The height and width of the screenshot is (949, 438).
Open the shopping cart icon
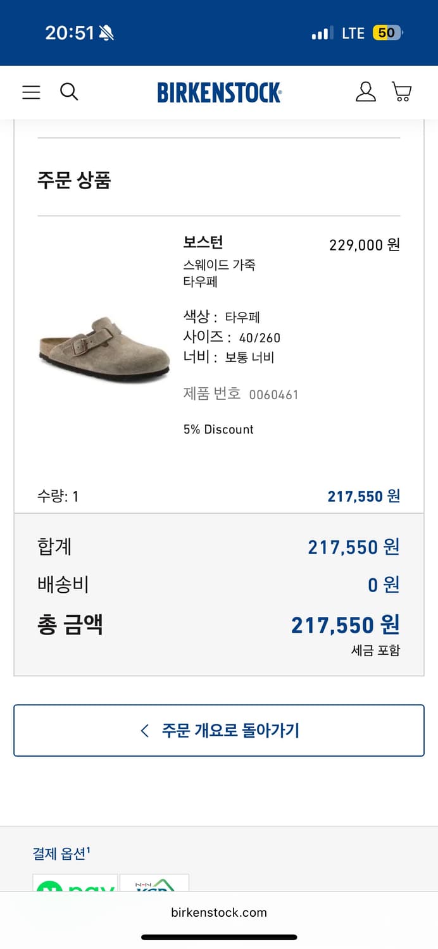[x=402, y=92]
